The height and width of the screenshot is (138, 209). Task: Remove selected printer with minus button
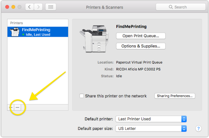tap(18, 108)
